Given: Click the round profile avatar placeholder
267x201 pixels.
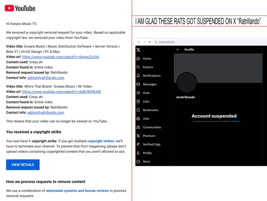Looking at the screenshot, I should pyautogui.click(x=187, y=82).
